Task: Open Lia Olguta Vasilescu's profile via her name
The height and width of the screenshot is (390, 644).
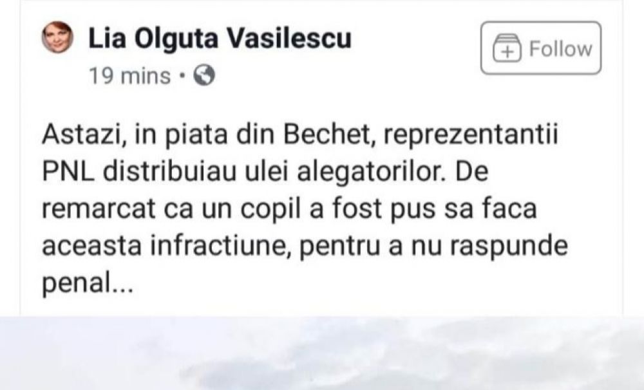Action: 219,39
